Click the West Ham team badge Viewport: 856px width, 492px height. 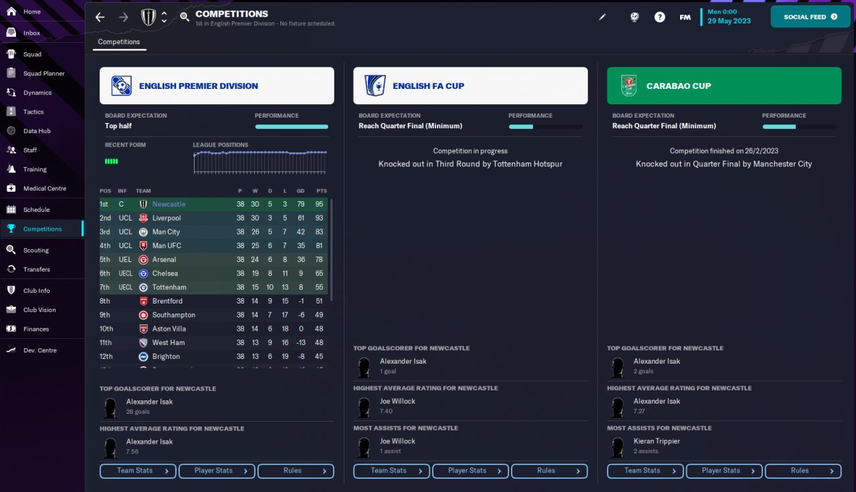(143, 342)
